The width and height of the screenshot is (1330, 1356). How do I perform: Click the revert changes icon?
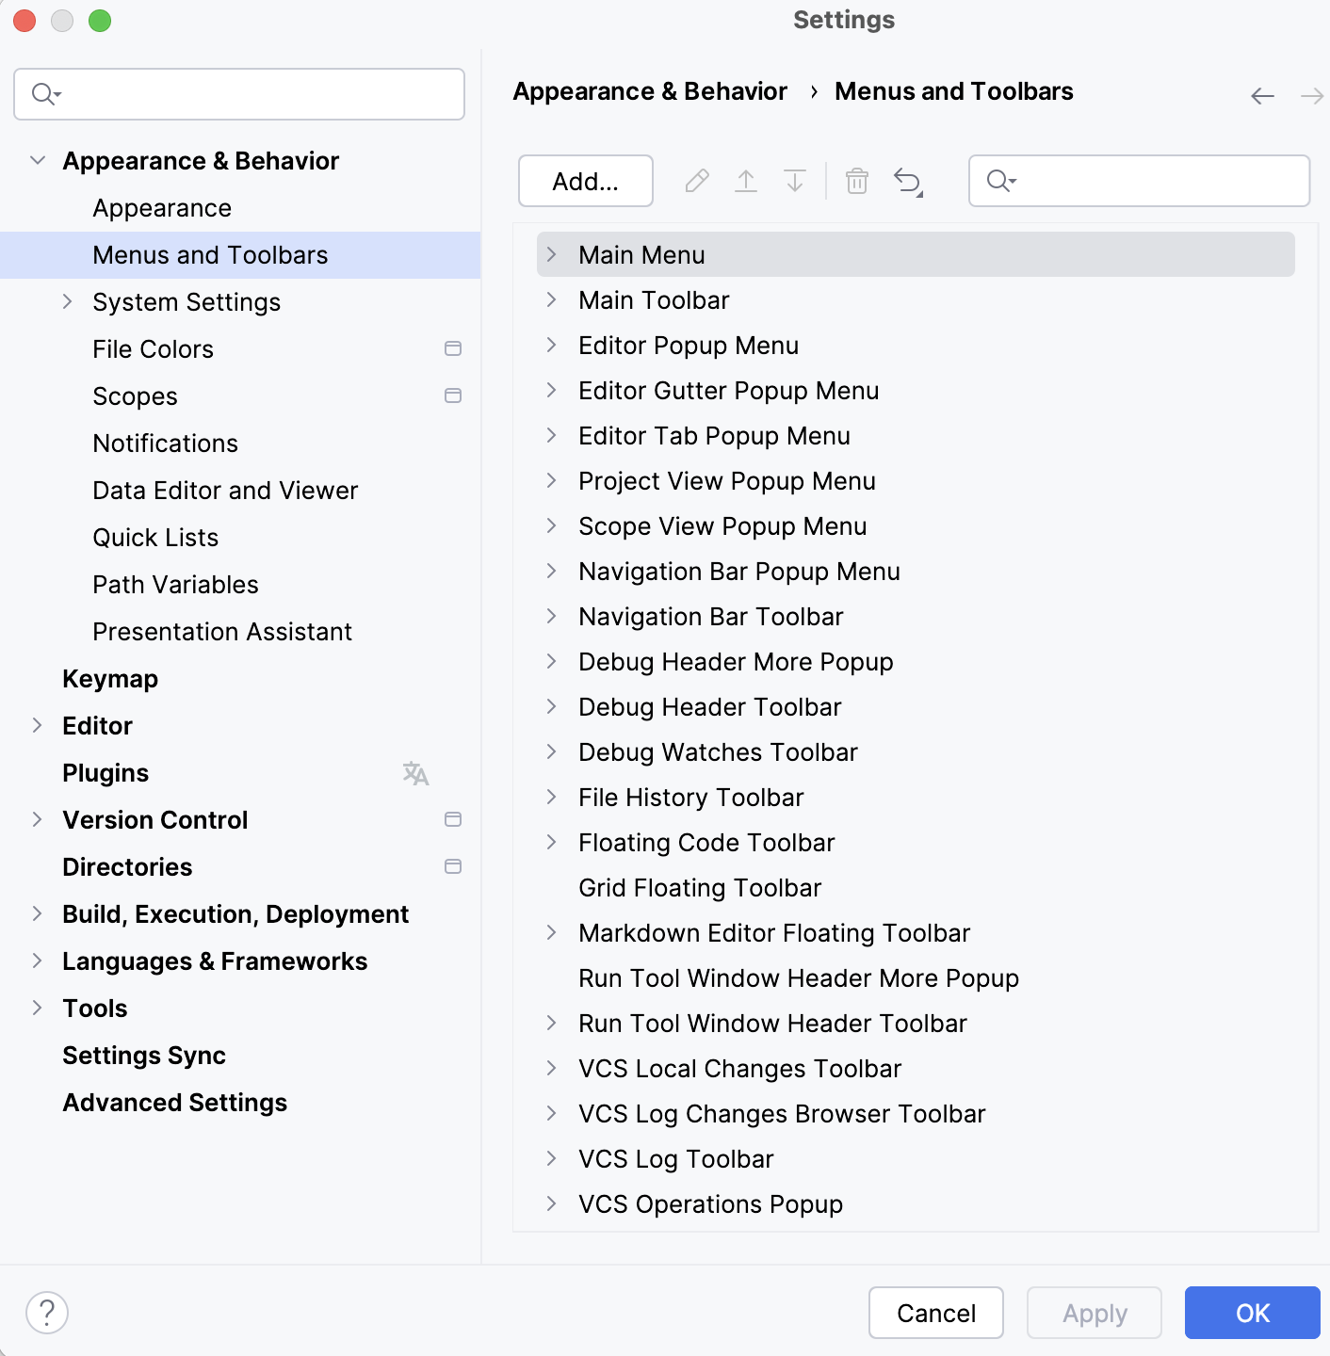(x=906, y=181)
